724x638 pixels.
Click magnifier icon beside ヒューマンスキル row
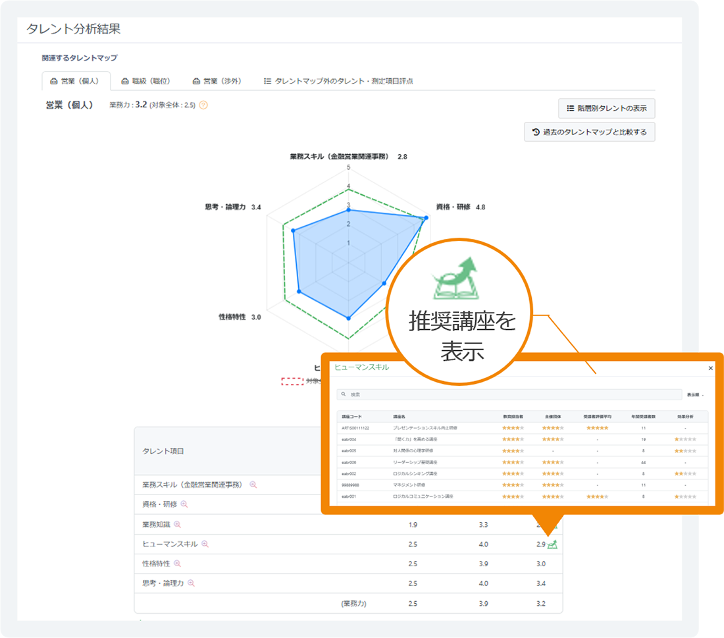click(x=205, y=545)
